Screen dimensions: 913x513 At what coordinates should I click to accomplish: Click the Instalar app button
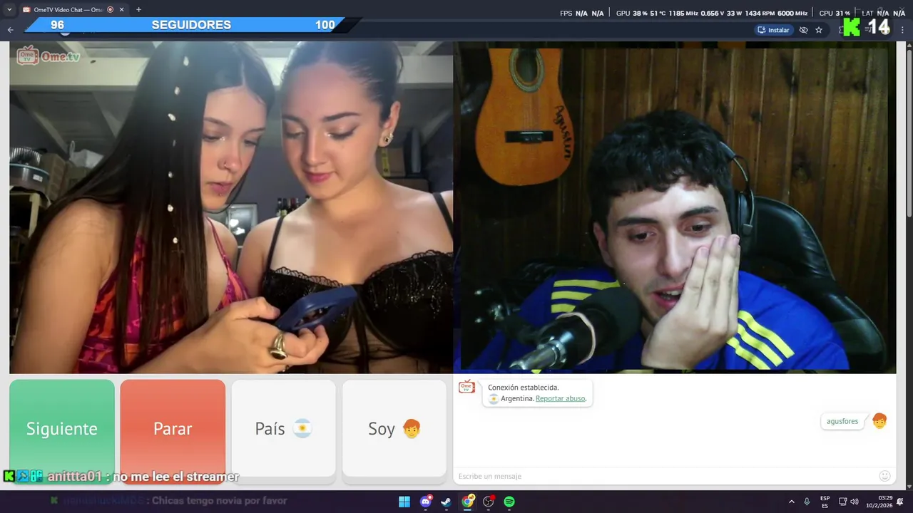(x=774, y=30)
